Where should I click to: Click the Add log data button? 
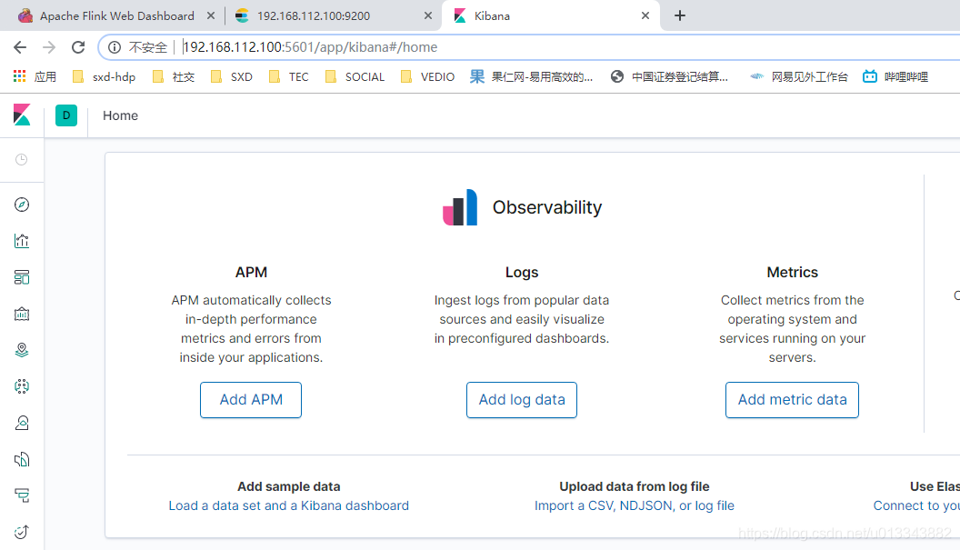[x=522, y=400]
